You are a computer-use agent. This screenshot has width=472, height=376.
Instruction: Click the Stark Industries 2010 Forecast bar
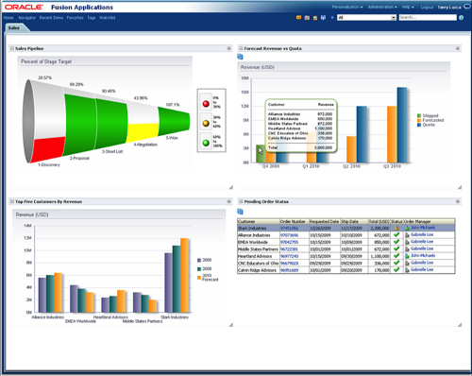click(x=184, y=275)
